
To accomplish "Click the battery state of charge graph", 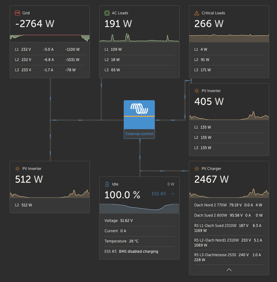I will [x=139, y=209].
